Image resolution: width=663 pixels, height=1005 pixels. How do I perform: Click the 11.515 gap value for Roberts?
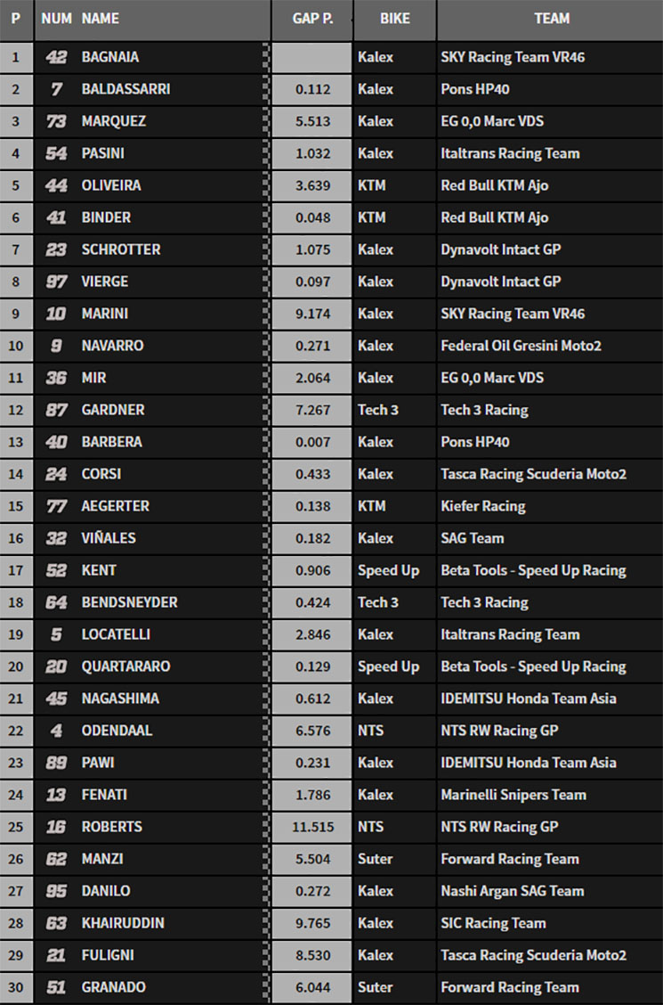(x=313, y=827)
